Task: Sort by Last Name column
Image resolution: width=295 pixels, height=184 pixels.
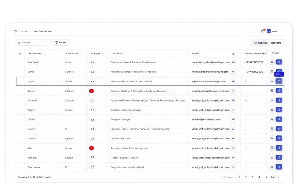Action: (81, 53)
